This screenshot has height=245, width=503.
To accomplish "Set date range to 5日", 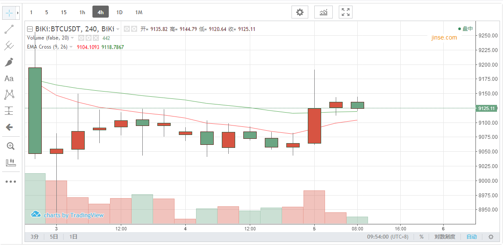I will (54, 237).
